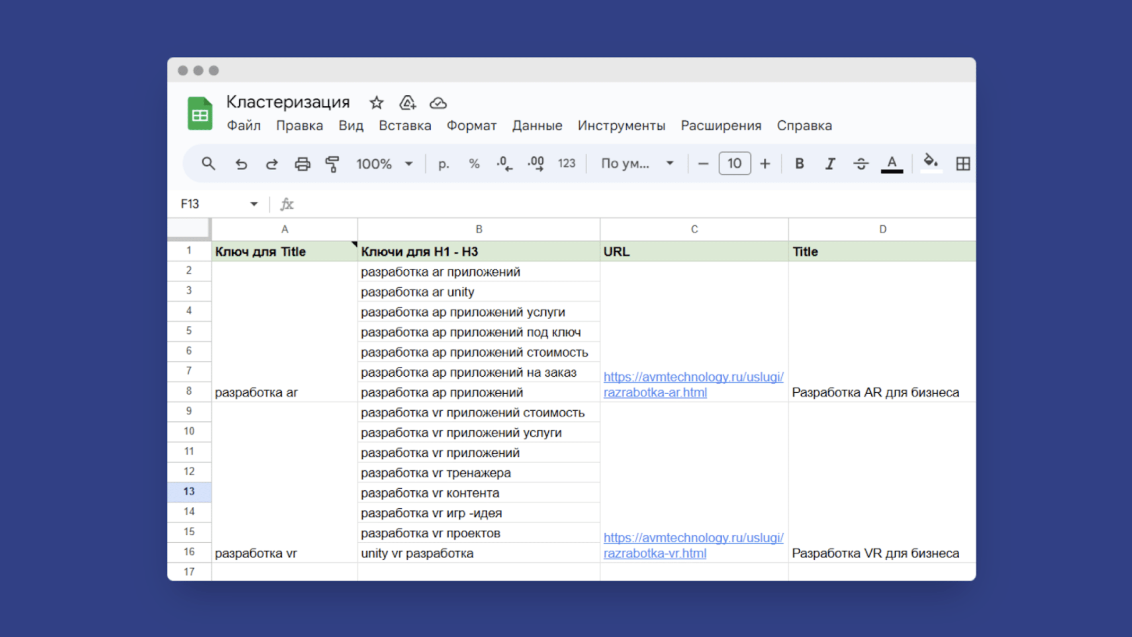Click the print icon
The height and width of the screenshot is (637, 1132).
point(302,164)
